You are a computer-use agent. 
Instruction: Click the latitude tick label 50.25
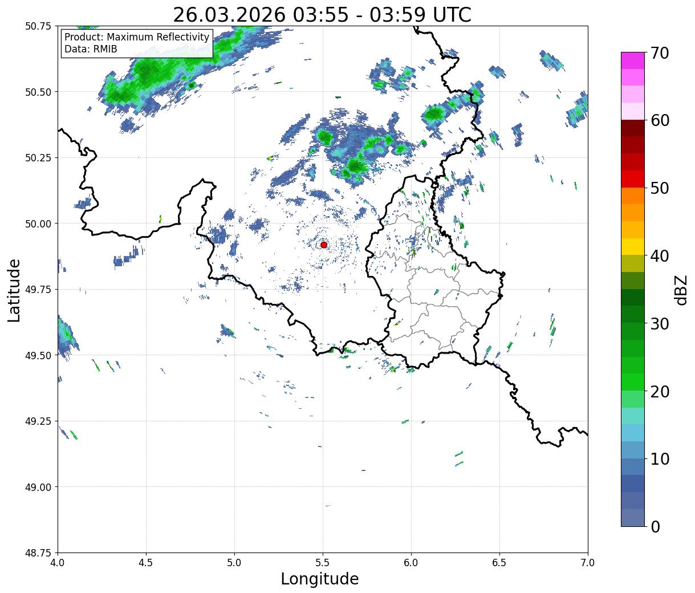[38, 158]
